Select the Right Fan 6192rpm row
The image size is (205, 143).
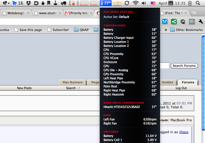click(130, 123)
